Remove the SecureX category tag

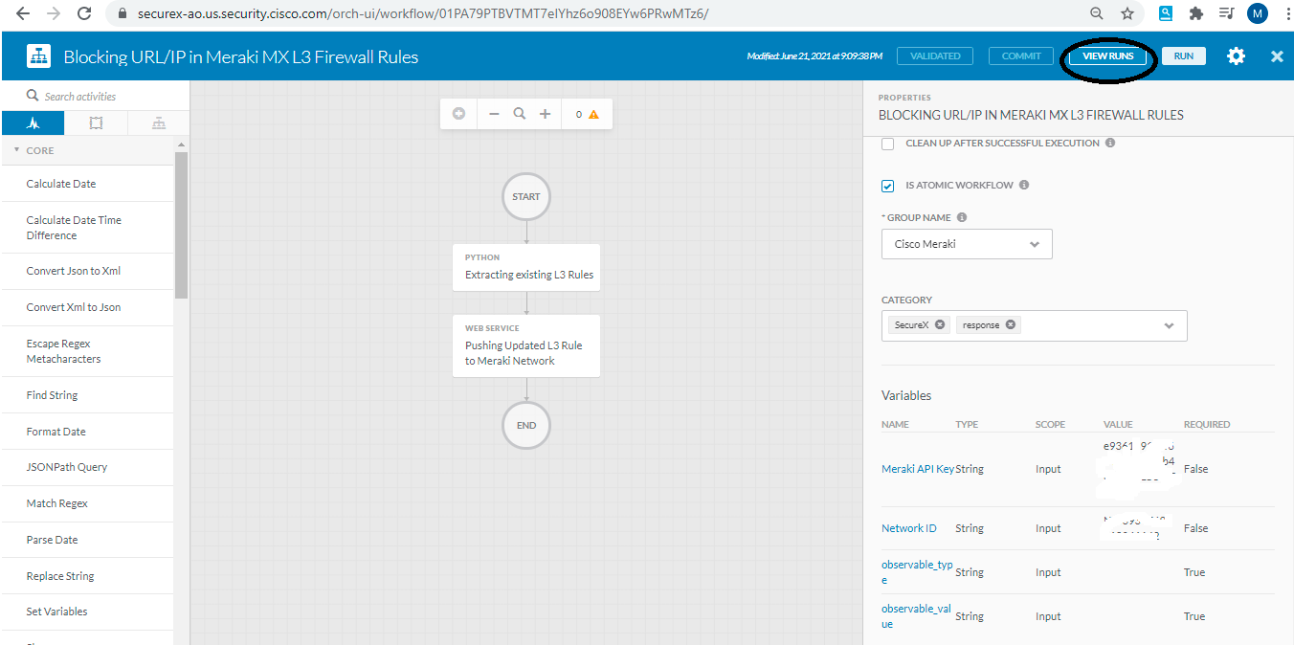(x=940, y=324)
